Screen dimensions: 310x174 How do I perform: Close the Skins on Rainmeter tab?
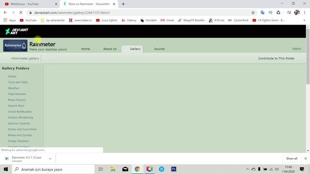tap(114, 4)
